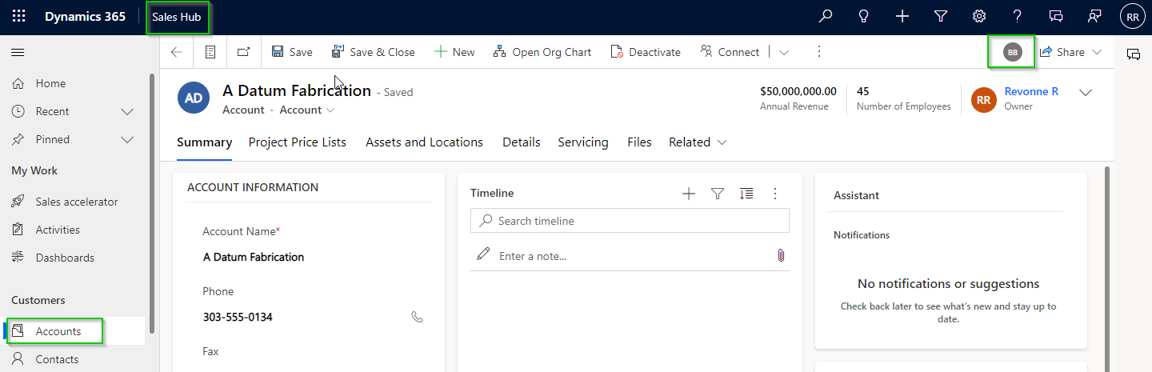Open the chat bubbles icon in top bar
1152x372 pixels.
coord(1056,17)
